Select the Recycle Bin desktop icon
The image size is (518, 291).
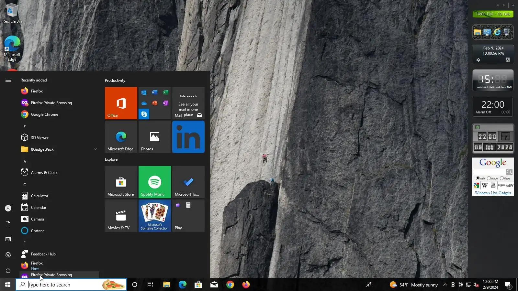[x=12, y=13]
